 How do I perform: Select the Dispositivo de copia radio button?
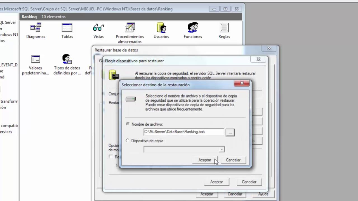point(128,140)
